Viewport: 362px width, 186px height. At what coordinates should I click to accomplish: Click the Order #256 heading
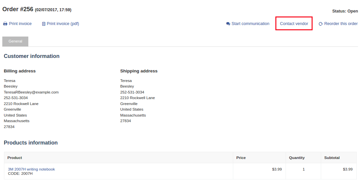(x=18, y=9)
